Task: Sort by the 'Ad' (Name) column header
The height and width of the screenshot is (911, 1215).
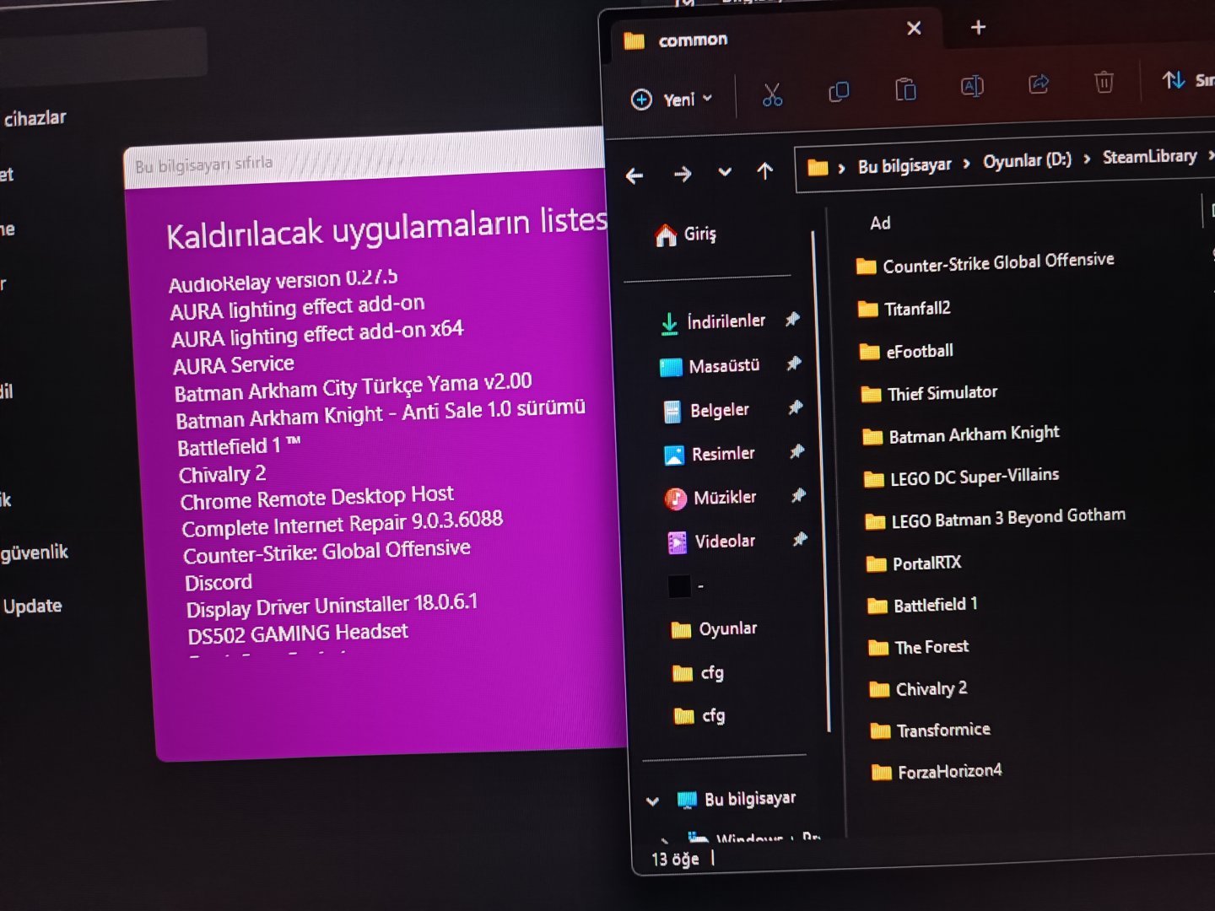Action: coord(880,223)
